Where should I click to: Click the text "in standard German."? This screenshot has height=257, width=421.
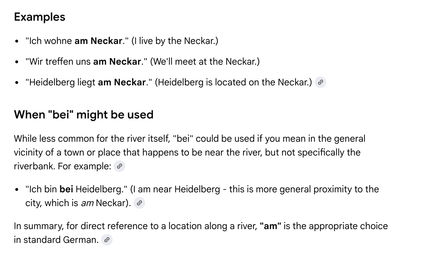(x=56, y=240)
